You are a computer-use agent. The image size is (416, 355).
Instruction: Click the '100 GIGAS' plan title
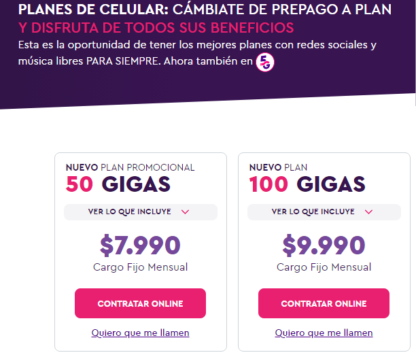[307, 184]
